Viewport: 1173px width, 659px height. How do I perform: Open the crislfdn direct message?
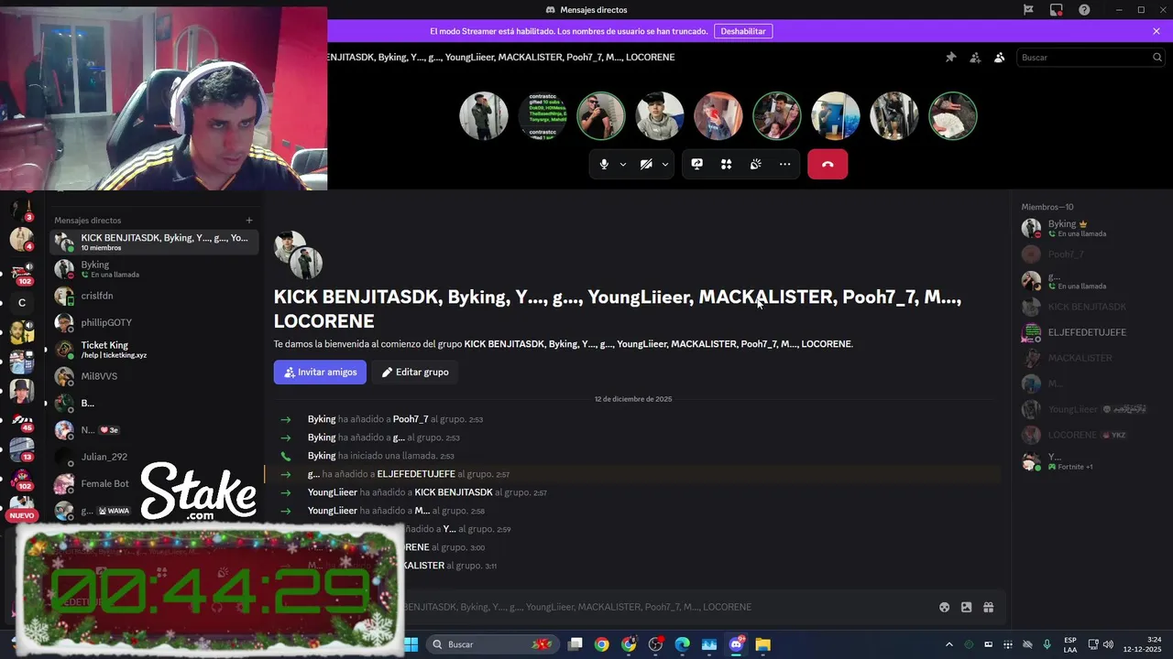point(154,296)
